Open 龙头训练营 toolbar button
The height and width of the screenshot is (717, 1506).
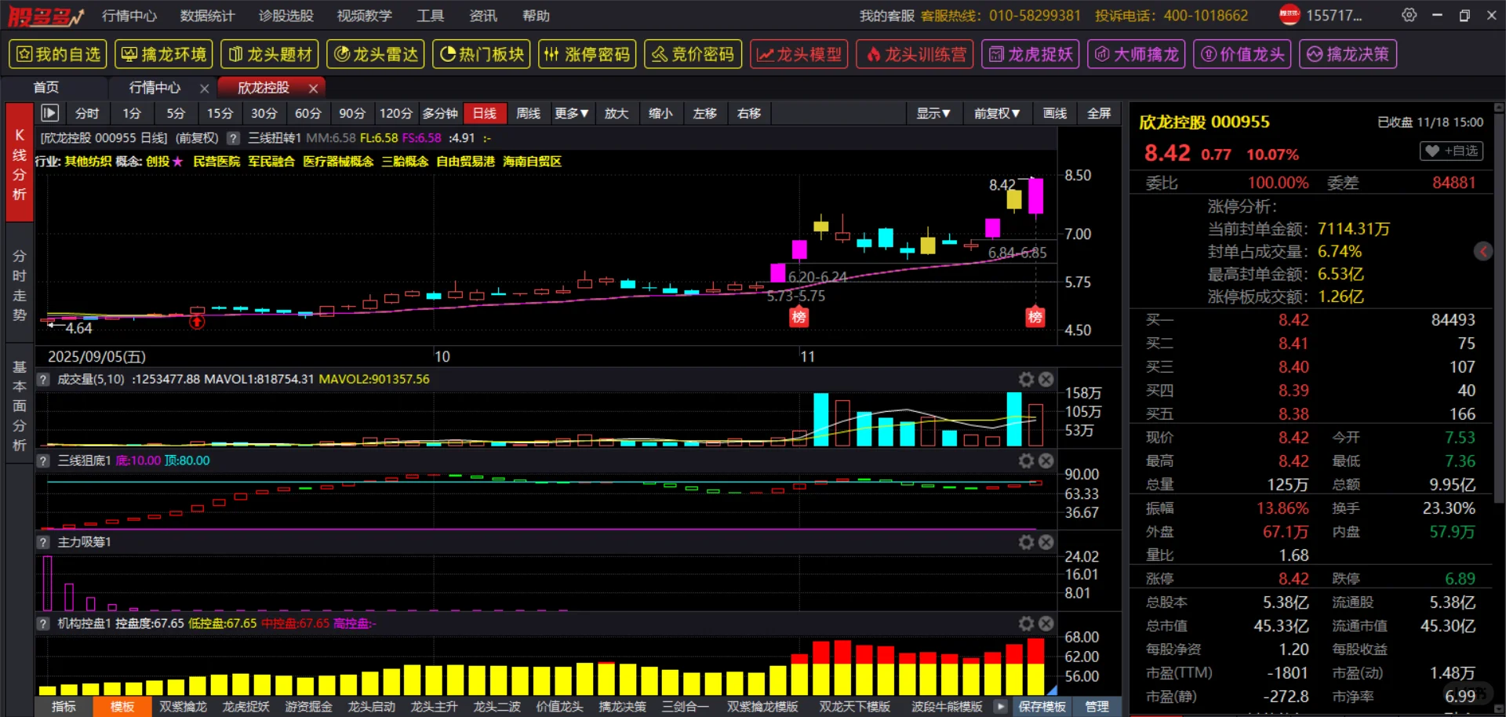tap(915, 54)
